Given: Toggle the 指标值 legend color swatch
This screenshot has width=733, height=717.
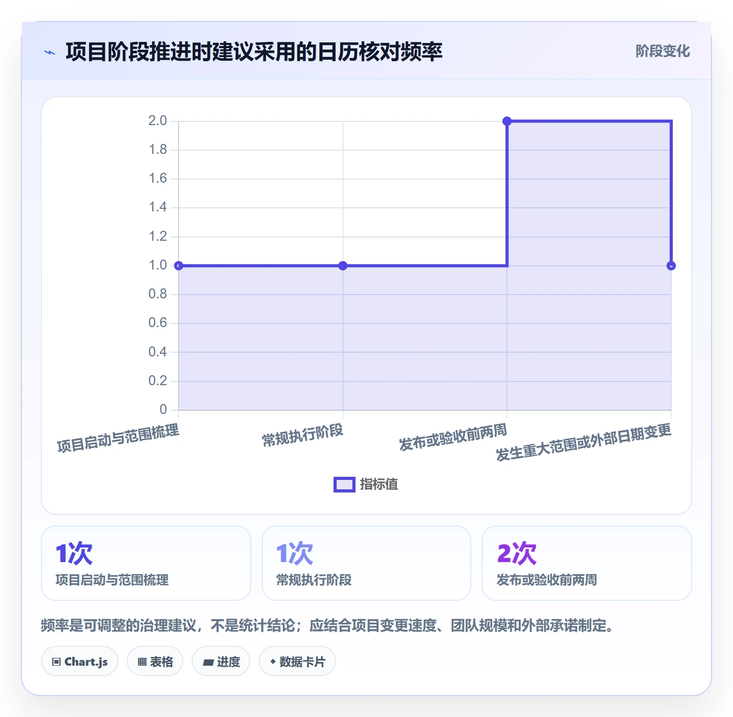Looking at the screenshot, I should click(x=345, y=485).
